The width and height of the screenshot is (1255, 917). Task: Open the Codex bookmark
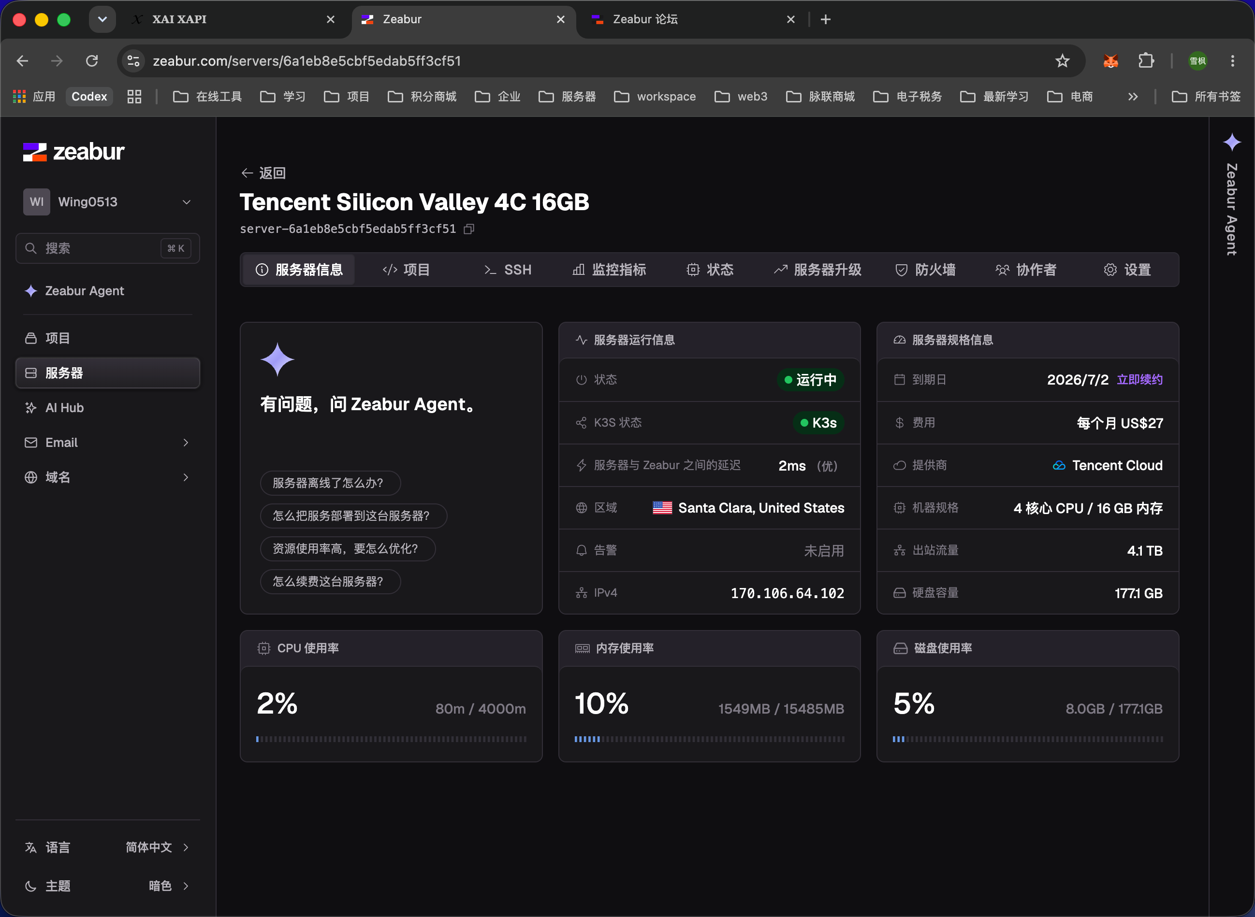pos(89,97)
